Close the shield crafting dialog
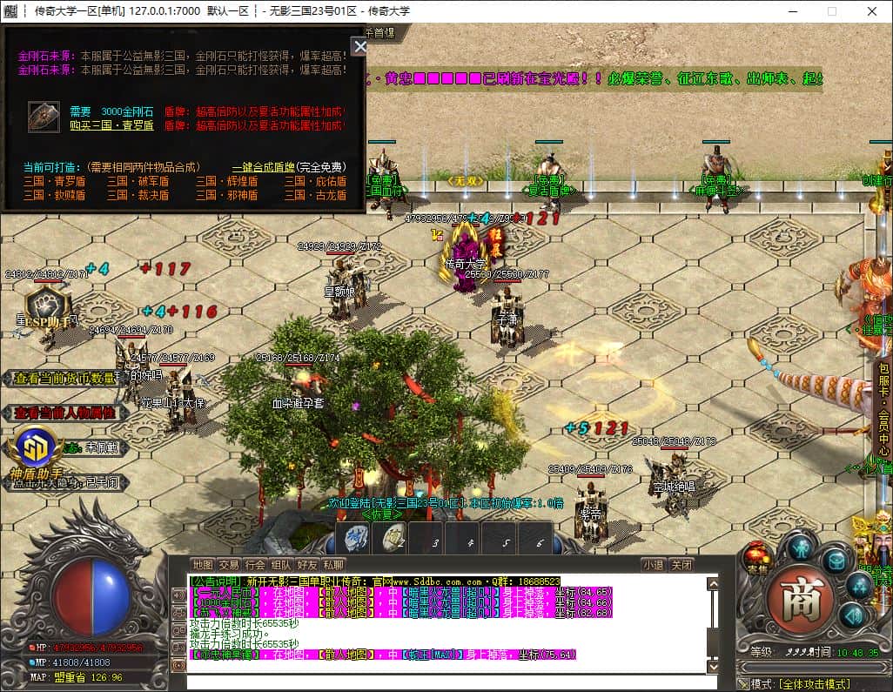This screenshot has height=692, width=893. pyautogui.click(x=360, y=47)
